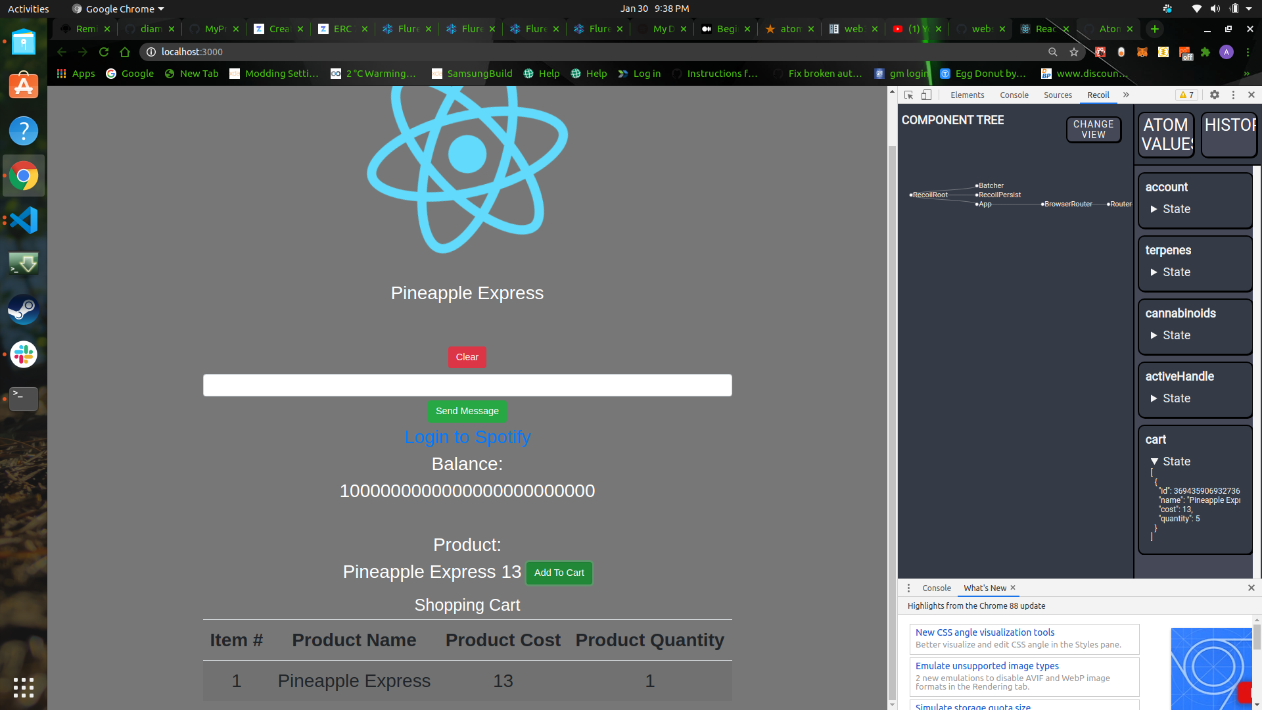Viewport: 1262px width, 710px height.
Task: Show more DevTools tabs chevron
Action: (x=1126, y=95)
